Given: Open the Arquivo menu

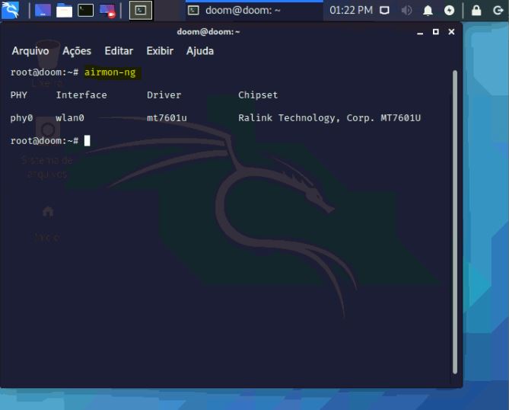Looking at the screenshot, I should tap(30, 51).
